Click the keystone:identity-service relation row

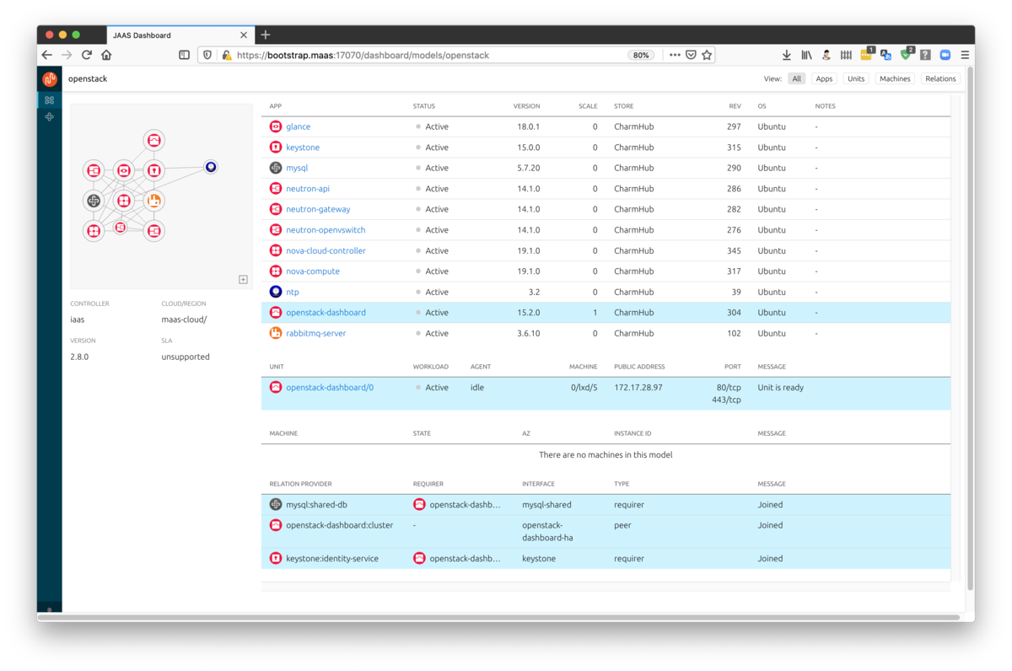(x=606, y=559)
